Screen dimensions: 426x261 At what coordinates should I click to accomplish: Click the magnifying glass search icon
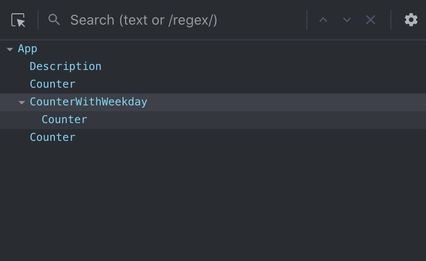point(54,20)
